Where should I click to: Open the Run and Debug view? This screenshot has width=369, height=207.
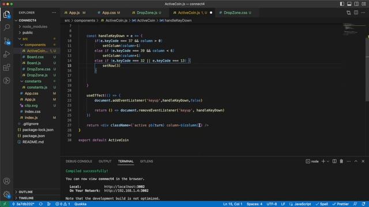[6, 54]
